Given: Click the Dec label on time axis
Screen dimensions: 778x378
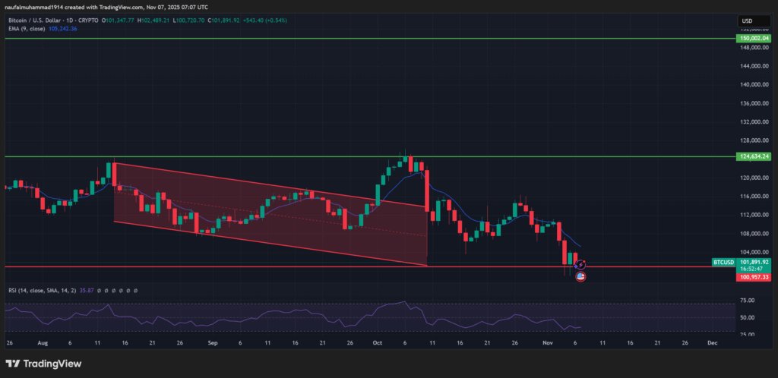Looking at the screenshot, I should tap(712, 342).
